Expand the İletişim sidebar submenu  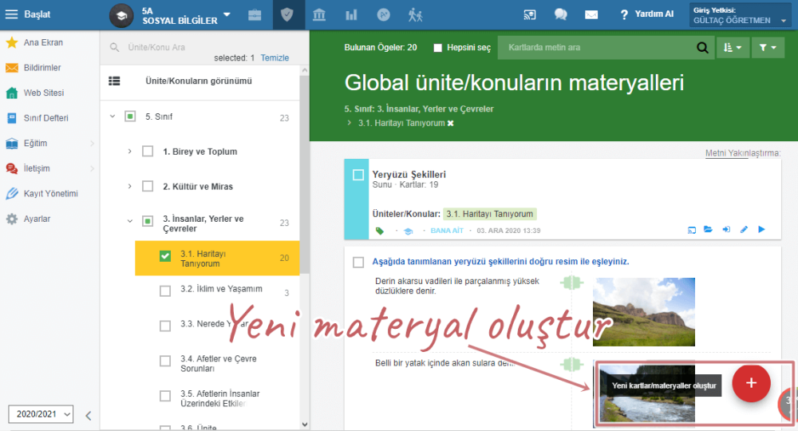92,168
